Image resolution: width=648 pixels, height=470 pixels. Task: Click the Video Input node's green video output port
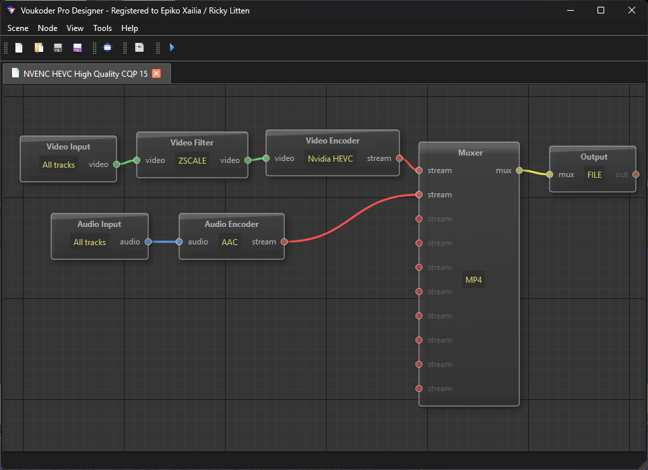coord(117,164)
